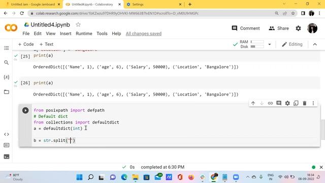Open the File menu

(x=26, y=34)
